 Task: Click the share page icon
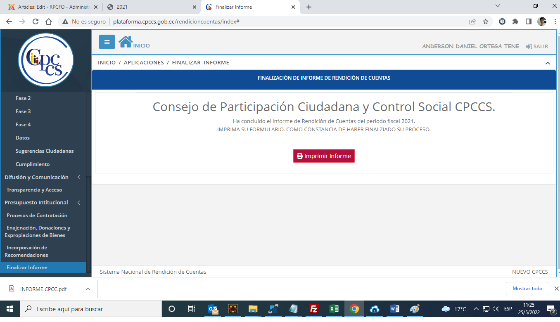(x=472, y=21)
